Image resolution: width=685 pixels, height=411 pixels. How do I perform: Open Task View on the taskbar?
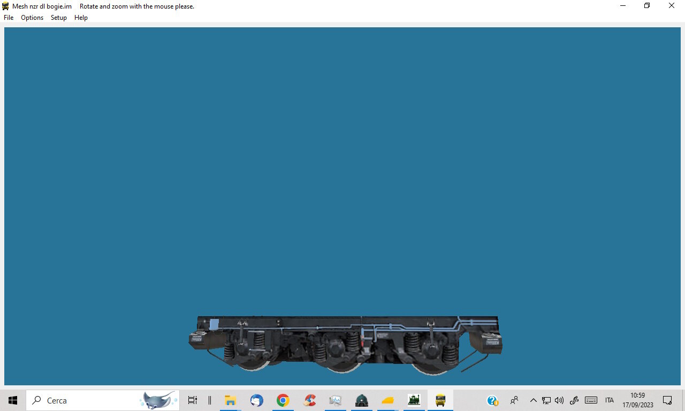point(193,400)
